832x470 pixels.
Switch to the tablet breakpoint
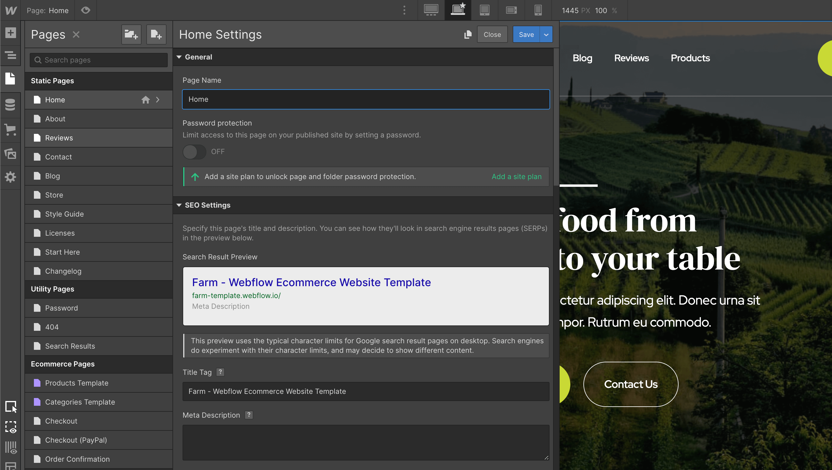(484, 10)
